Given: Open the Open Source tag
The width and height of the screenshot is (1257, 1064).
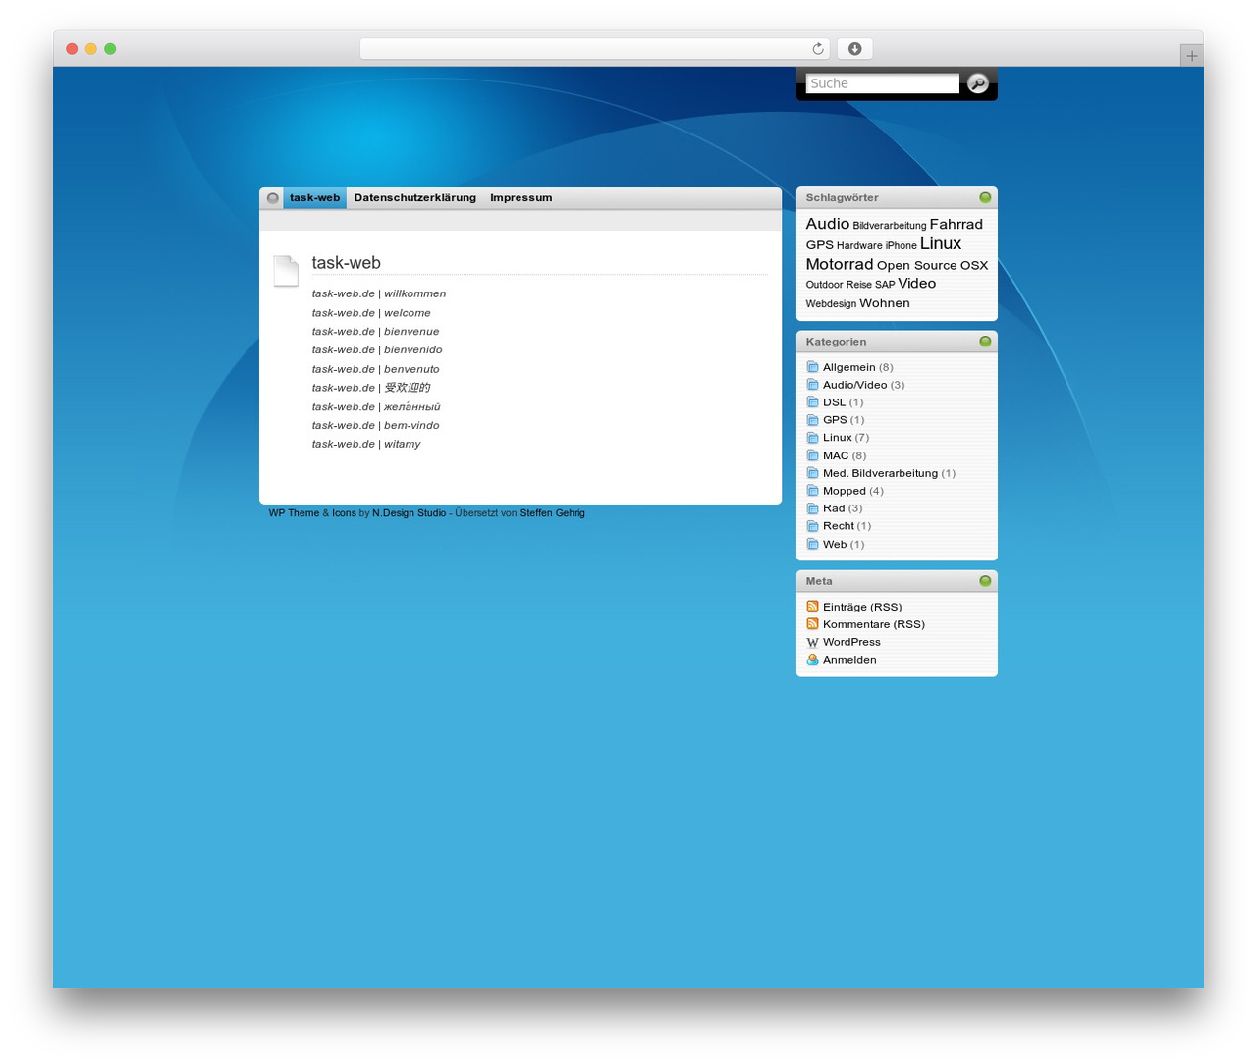Looking at the screenshot, I should [x=916, y=265].
